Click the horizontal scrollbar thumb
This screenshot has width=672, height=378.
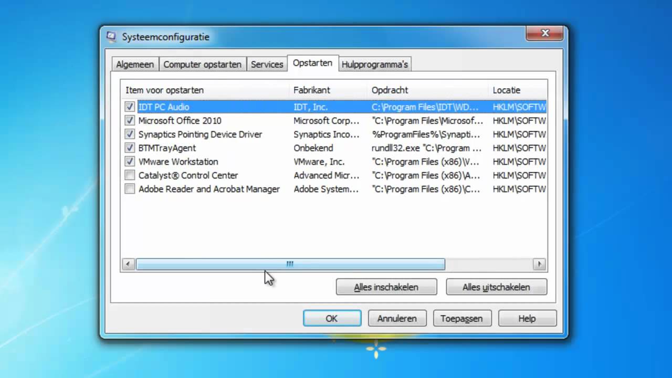tap(290, 264)
